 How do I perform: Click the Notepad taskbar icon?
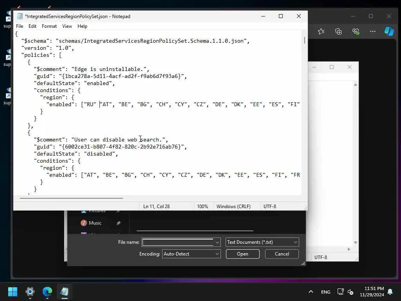point(65,292)
